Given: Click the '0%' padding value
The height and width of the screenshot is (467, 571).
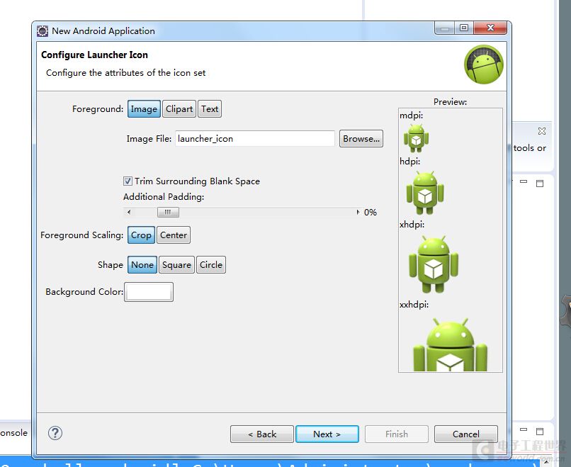Looking at the screenshot, I should (x=371, y=213).
